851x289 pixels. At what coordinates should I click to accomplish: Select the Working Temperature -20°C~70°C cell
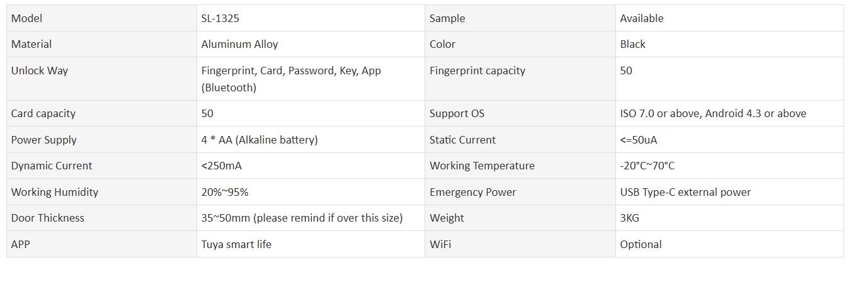729,166
